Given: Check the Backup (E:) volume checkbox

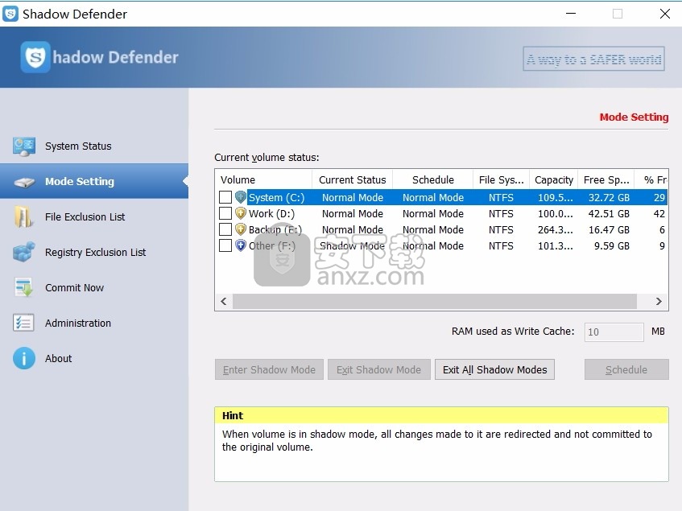Looking at the screenshot, I should (225, 229).
